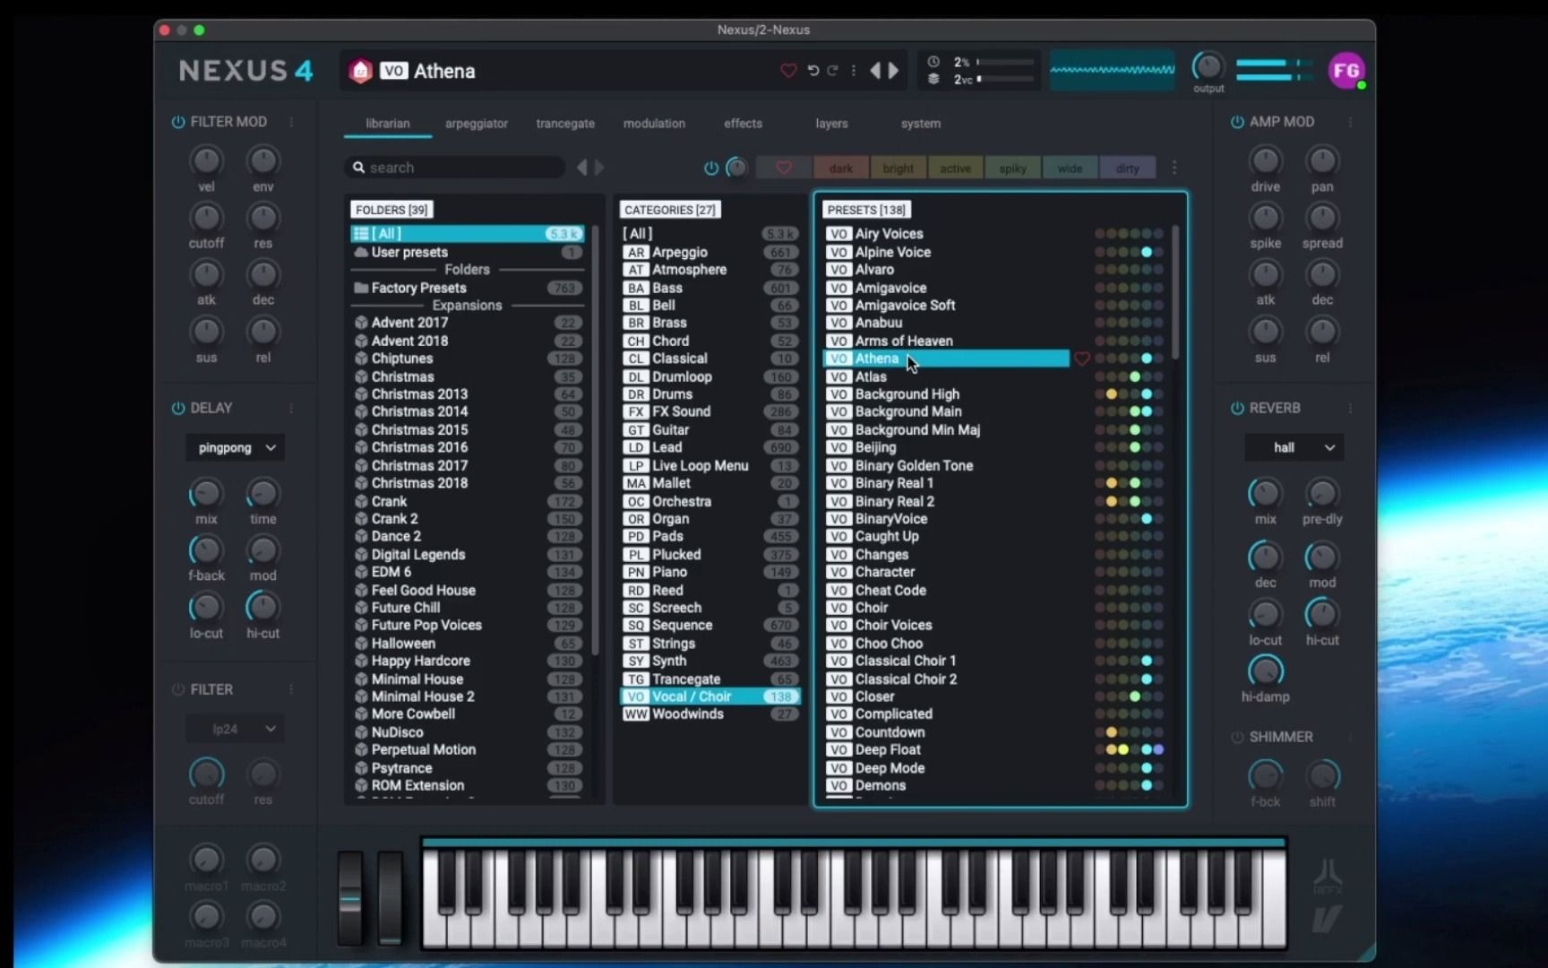Click the home icon beside Athena
Image resolution: width=1548 pixels, height=968 pixels.
[x=360, y=71]
